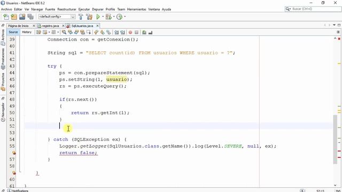Click error hint bulb beside return false
The width and height of the screenshot is (342, 192).
(x=14, y=153)
